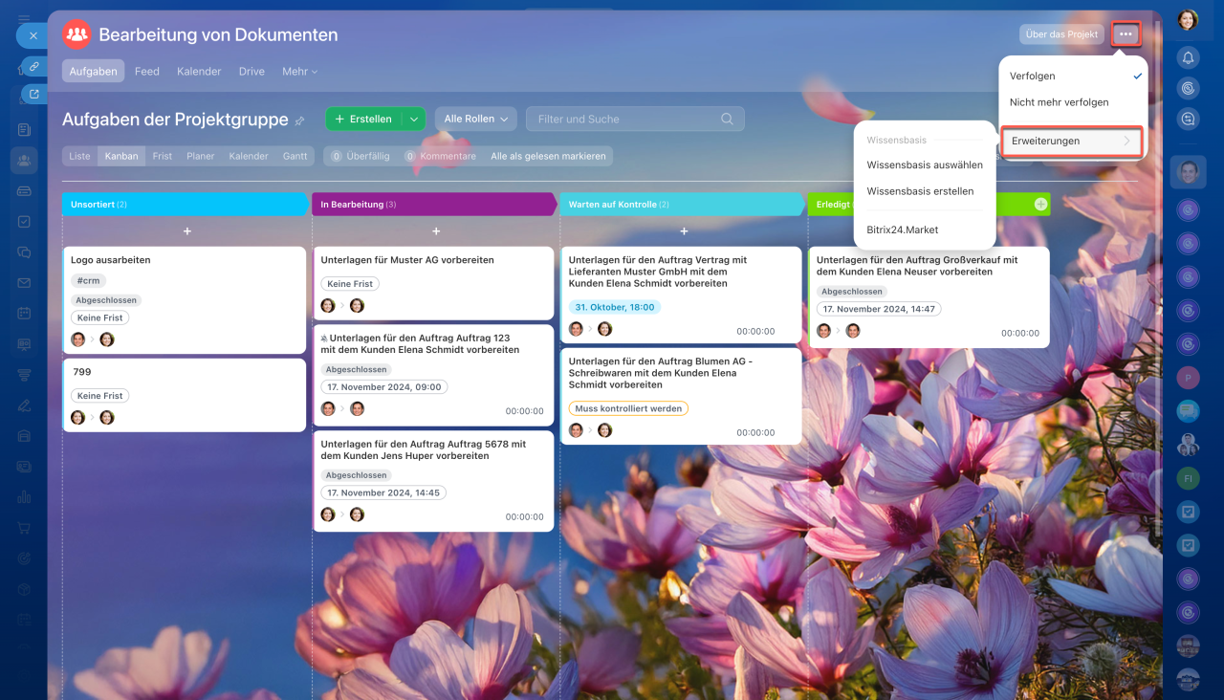Choose Wissensbasis auswählen menu entry
This screenshot has height=700, width=1224.
[x=925, y=164]
